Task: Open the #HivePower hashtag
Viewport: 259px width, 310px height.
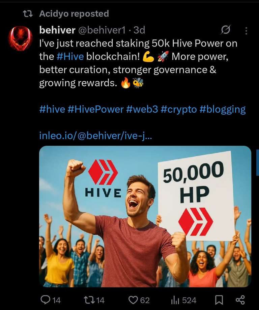Action: pos(95,109)
